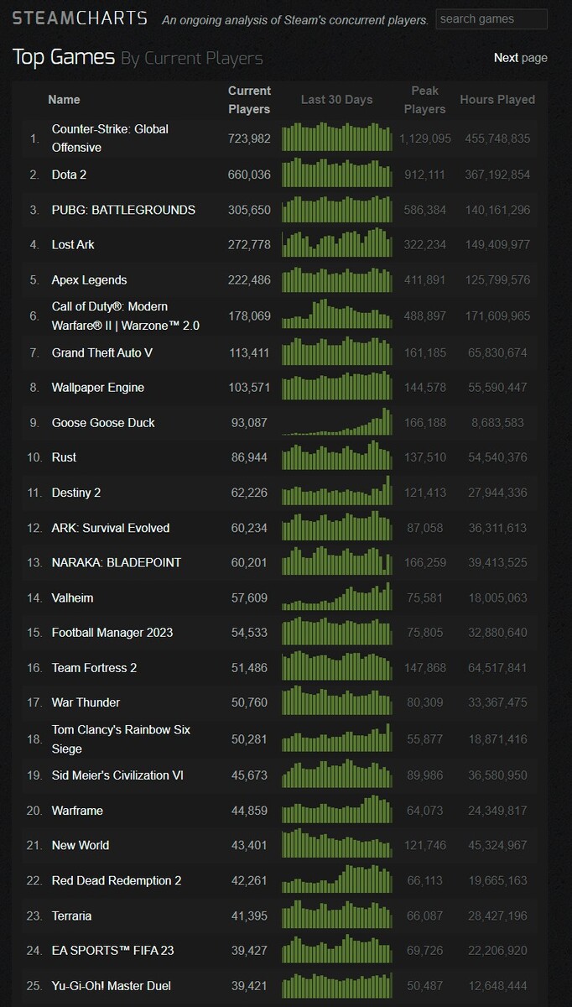Open the Dota 2 game page
This screenshot has height=1007, width=572.
pos(70,175)
